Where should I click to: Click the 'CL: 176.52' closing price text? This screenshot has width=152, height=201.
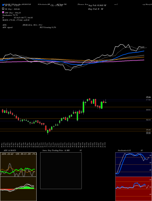[x=57, y=5]
